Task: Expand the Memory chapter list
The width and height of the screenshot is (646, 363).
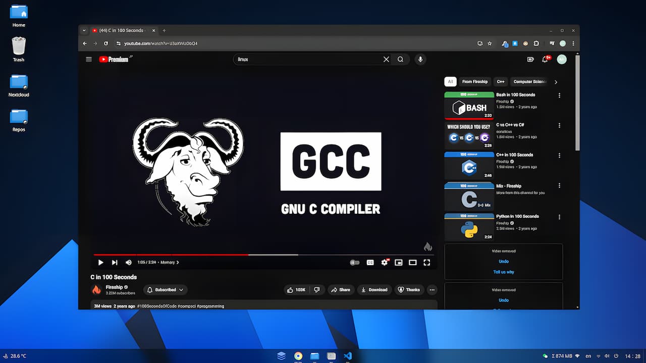Action: (170, 262)
